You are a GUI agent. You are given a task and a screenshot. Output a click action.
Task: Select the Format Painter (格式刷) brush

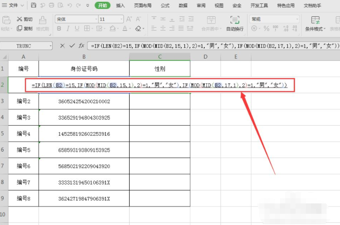click(x=42, y=23)
